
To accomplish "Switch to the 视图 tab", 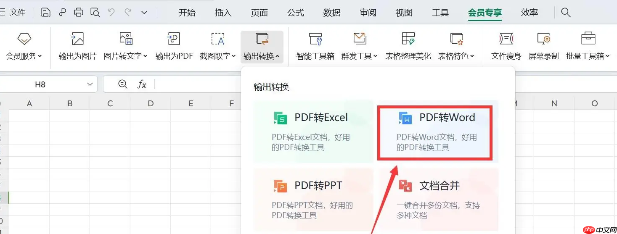I will coord(404,13).
